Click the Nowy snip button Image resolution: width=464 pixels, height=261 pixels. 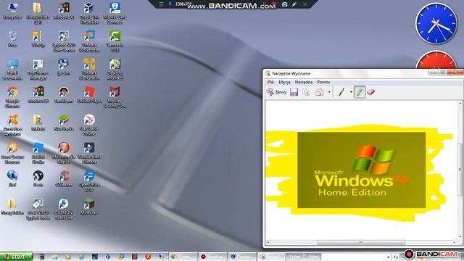point(276,92)
